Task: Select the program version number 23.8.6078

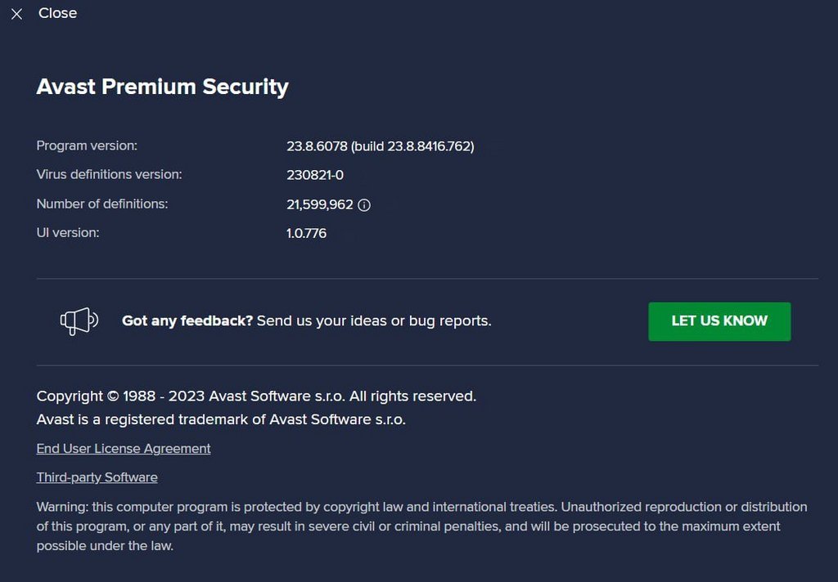Action: point(316,146)
